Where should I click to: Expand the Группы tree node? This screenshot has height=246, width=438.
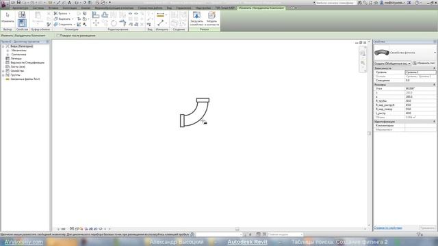pos(3,75)
